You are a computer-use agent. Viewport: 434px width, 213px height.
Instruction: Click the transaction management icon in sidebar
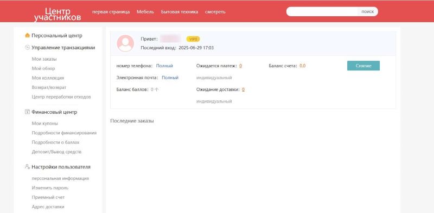[x=27, y=48]
